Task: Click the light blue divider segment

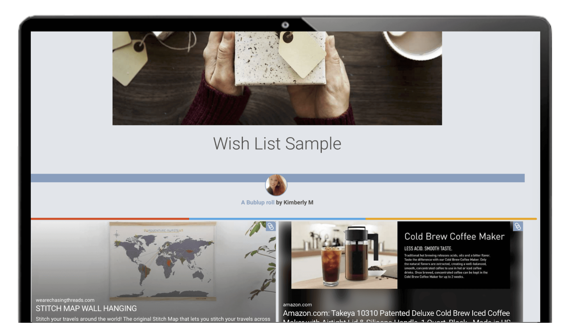Action: (277, 219)
